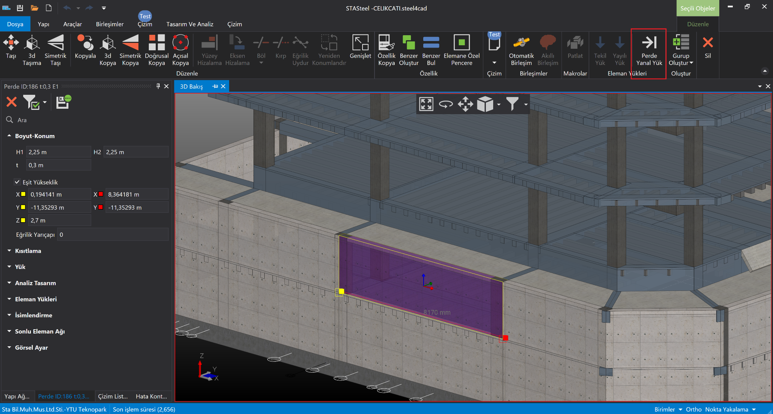
Task: Expand the Kısıtlama section
Action: tap(28, 251)
